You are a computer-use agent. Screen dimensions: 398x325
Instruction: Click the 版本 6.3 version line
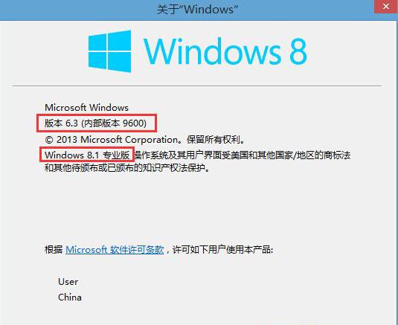coord(95,123)
